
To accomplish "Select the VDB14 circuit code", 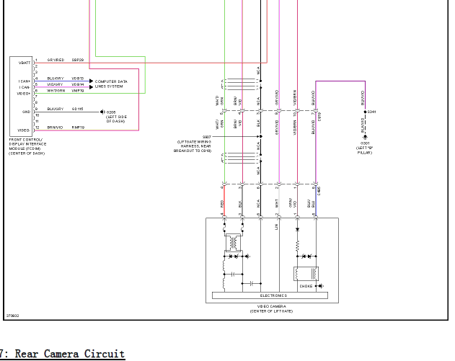I will click(78, 84).
